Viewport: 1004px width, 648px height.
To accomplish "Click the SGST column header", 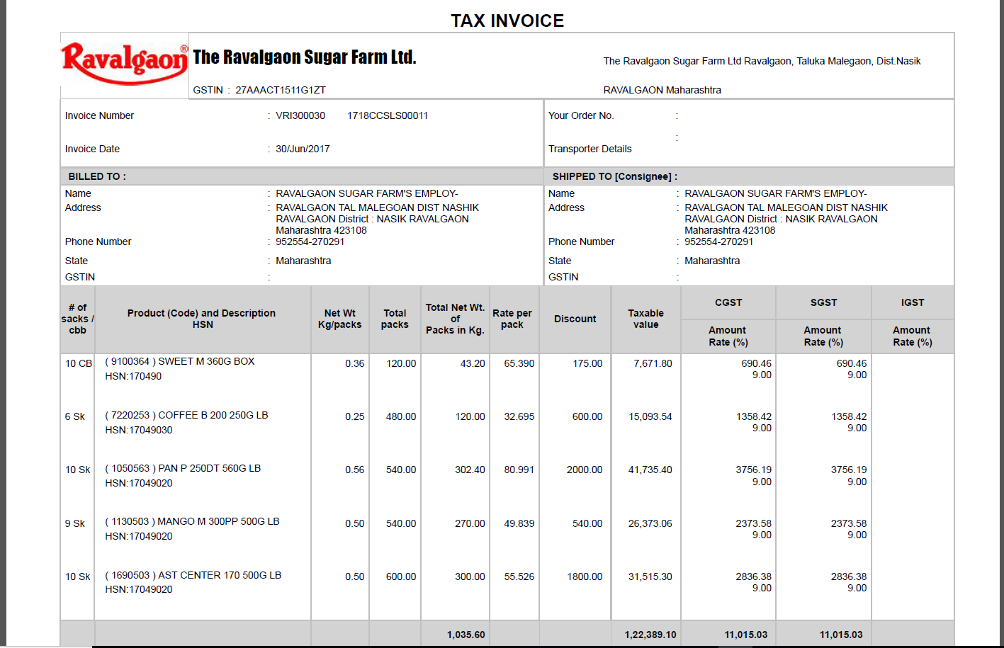I will [823, 302].
